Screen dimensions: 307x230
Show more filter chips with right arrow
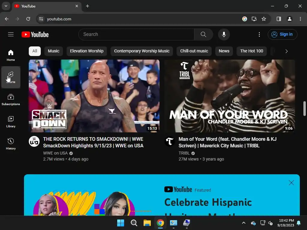(x=286, y=51)
